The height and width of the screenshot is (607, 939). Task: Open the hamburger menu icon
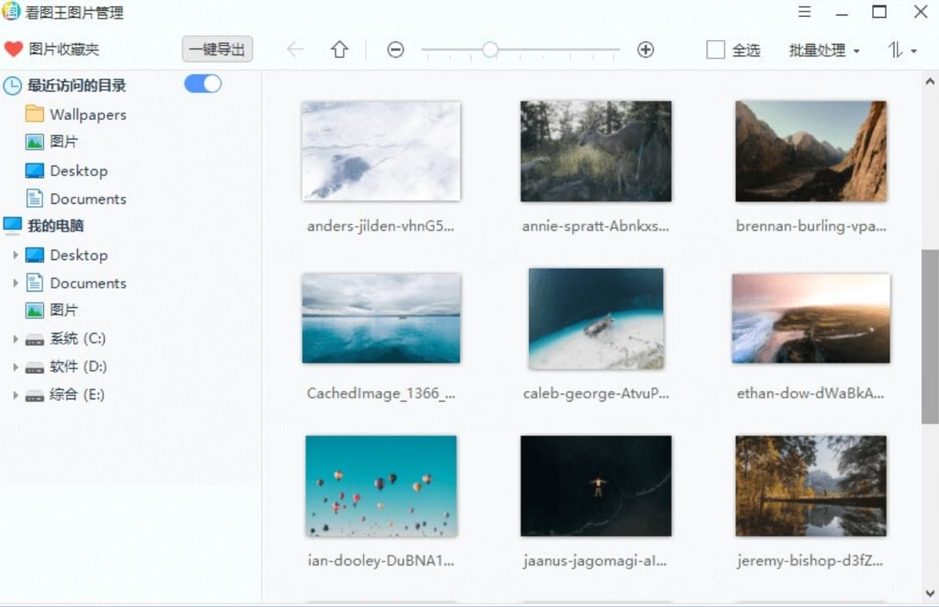804,12
